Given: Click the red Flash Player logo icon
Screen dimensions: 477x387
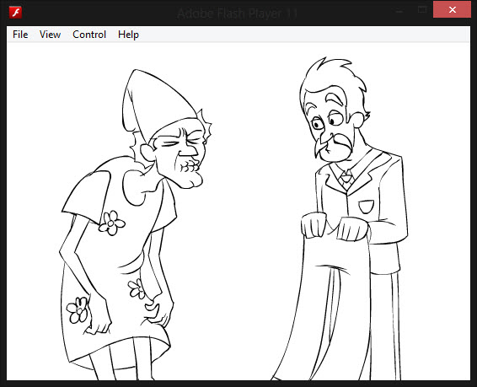Looking at the screenshot, I should [15, 13].
